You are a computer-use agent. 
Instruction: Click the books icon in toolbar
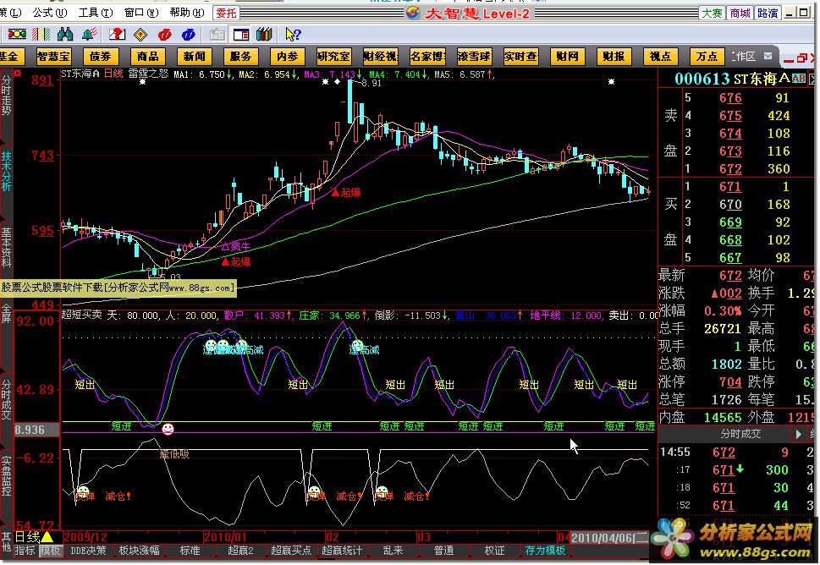tap(264, 35)
